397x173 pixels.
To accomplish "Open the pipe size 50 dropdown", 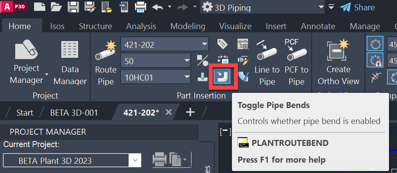I will [x=187, y=61].
